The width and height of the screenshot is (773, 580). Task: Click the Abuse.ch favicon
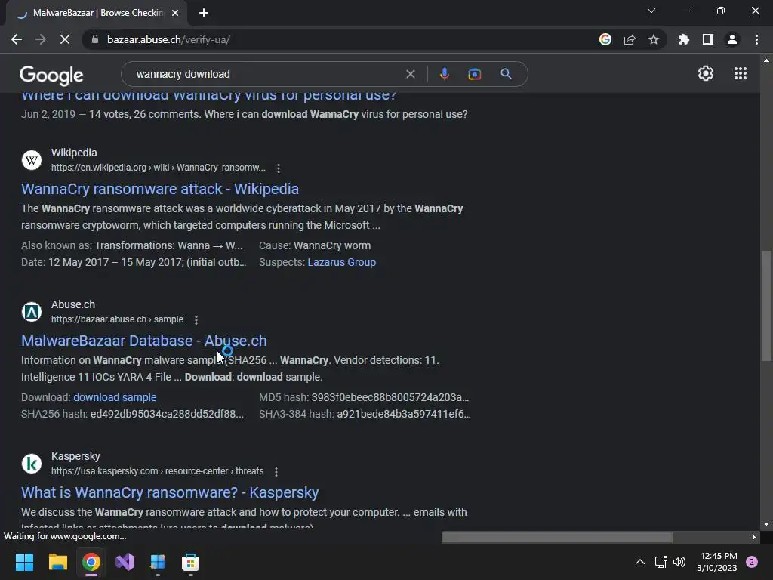[32, 312]
